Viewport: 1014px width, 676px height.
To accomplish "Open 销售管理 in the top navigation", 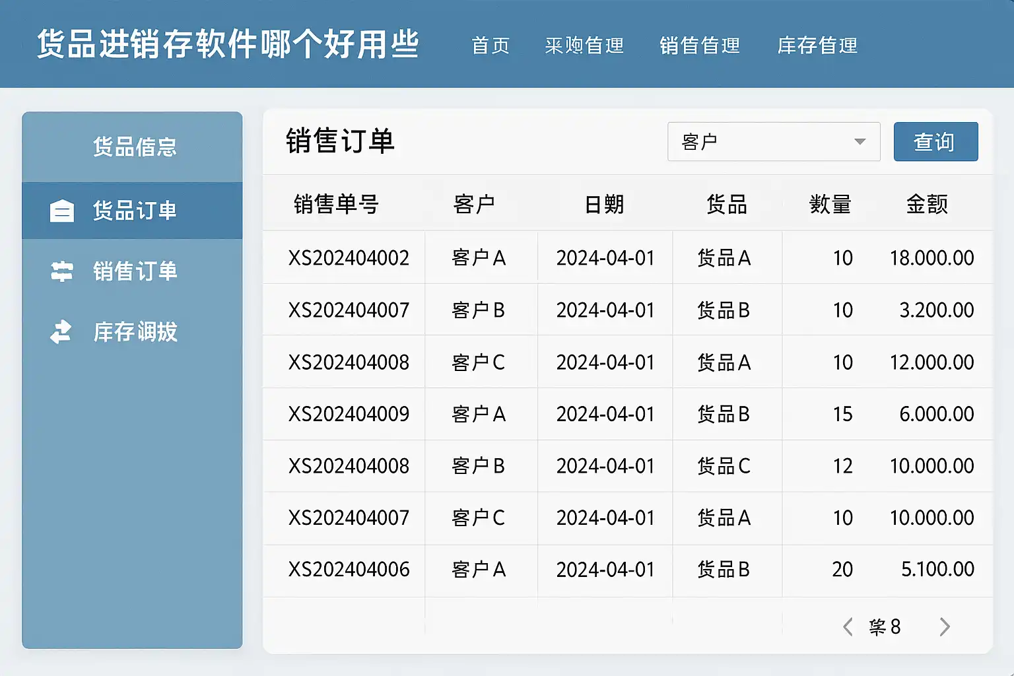I will click(700, 46).
